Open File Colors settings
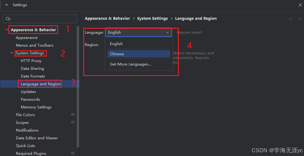 click(25, 115)
